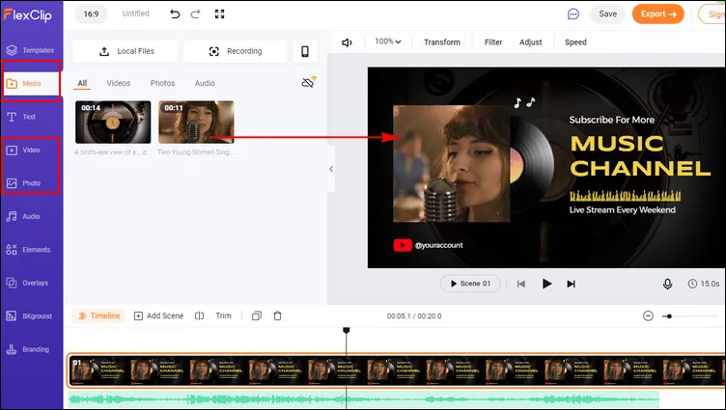Image resolution: width=726 pixels, height=410 pixels.
Task: Toggle the Timeline view
Action: tap(98, 316)
